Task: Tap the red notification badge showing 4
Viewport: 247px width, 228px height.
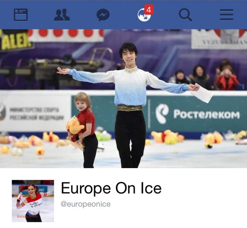Action: [x=149, y=9]
